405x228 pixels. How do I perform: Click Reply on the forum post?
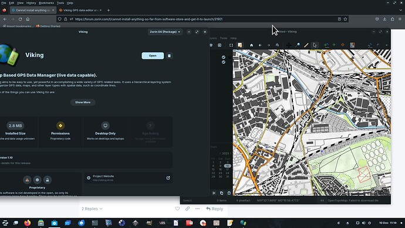click(x=214, y=209)
